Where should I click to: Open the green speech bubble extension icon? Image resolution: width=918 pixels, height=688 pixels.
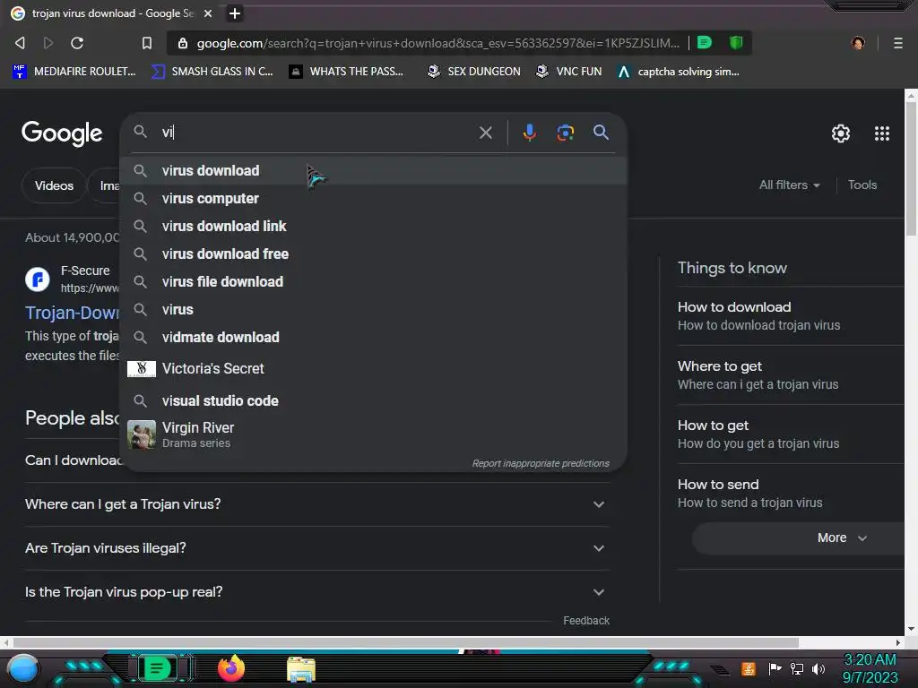point(705,43)
